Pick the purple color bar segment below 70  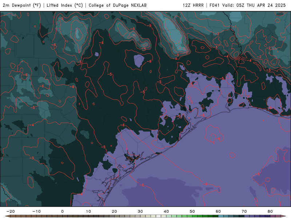tap(247, 216)
